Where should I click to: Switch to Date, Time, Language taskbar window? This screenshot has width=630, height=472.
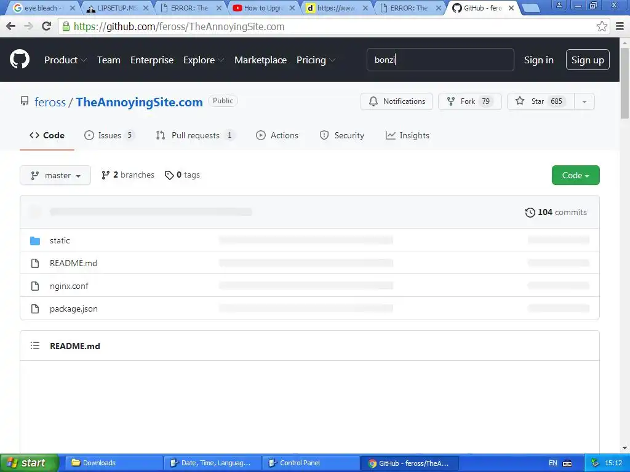(x=212, y=463)
